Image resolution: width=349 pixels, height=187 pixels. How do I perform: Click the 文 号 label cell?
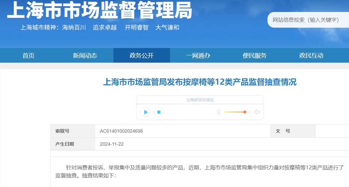[x=293, y=131]
